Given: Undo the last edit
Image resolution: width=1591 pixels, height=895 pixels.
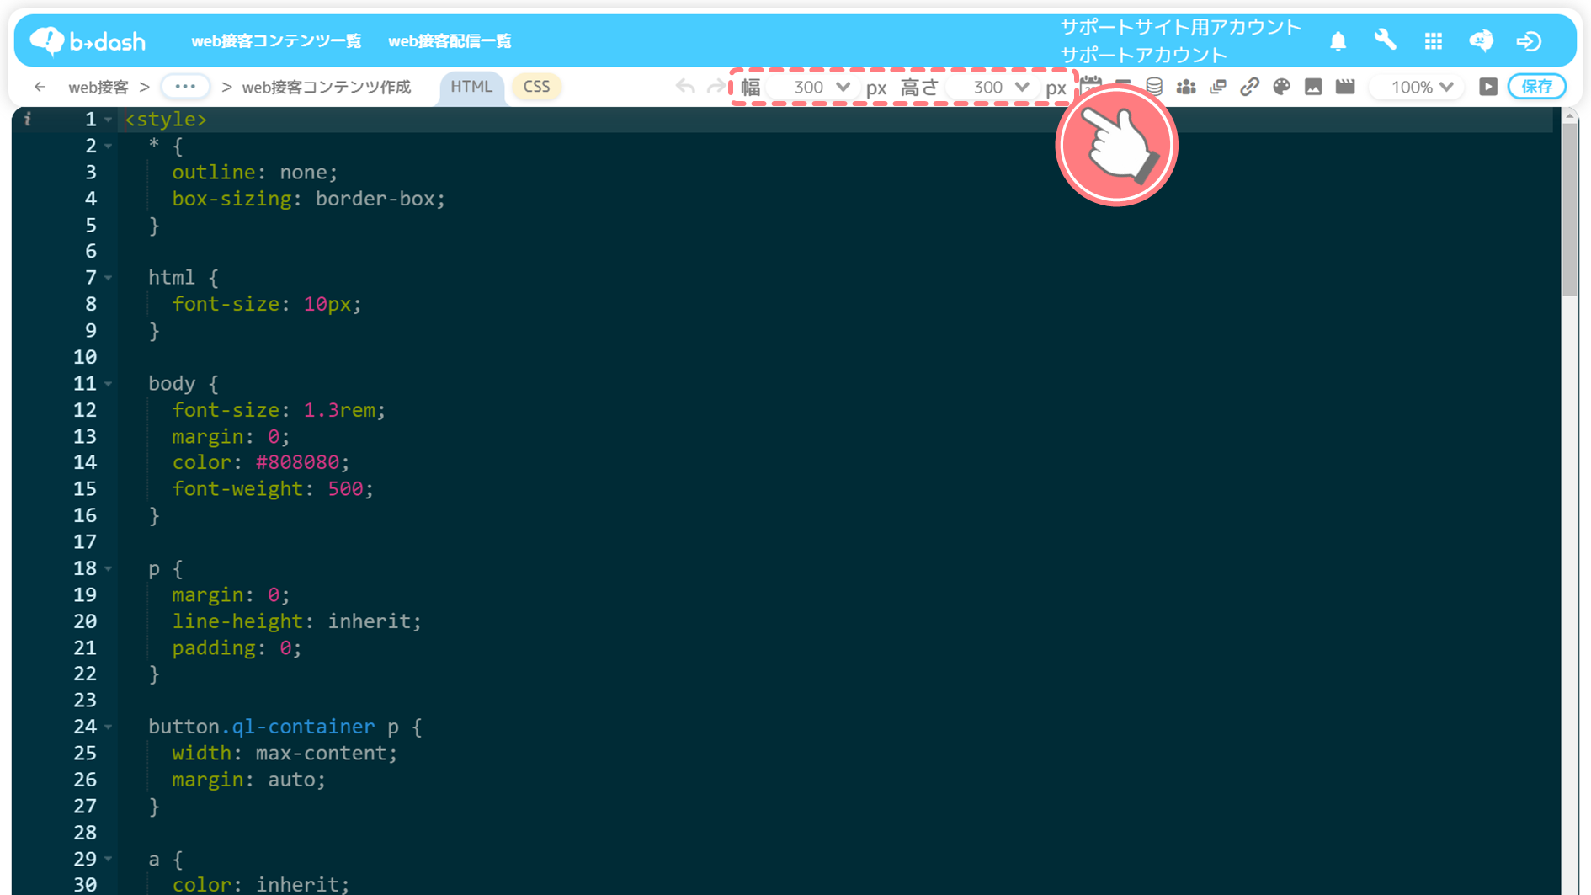Looking at the screenshot, I should (685, 87).
